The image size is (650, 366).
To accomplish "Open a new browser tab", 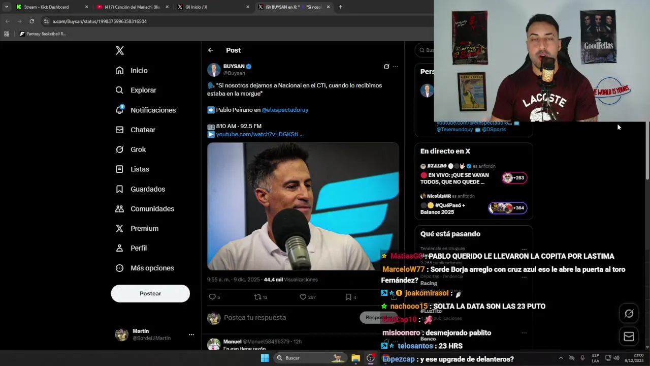I will tap(340, 7).
